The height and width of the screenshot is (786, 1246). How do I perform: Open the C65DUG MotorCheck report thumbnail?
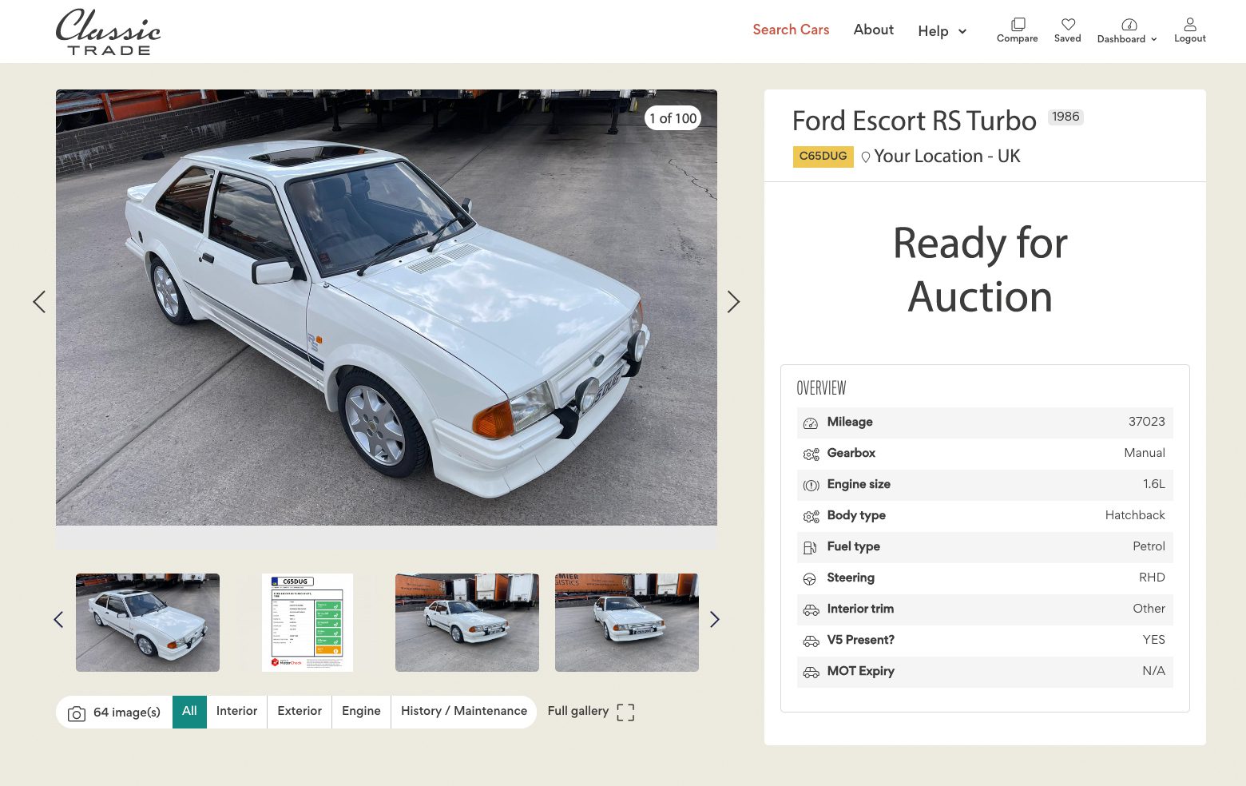(x=308, y=622)
